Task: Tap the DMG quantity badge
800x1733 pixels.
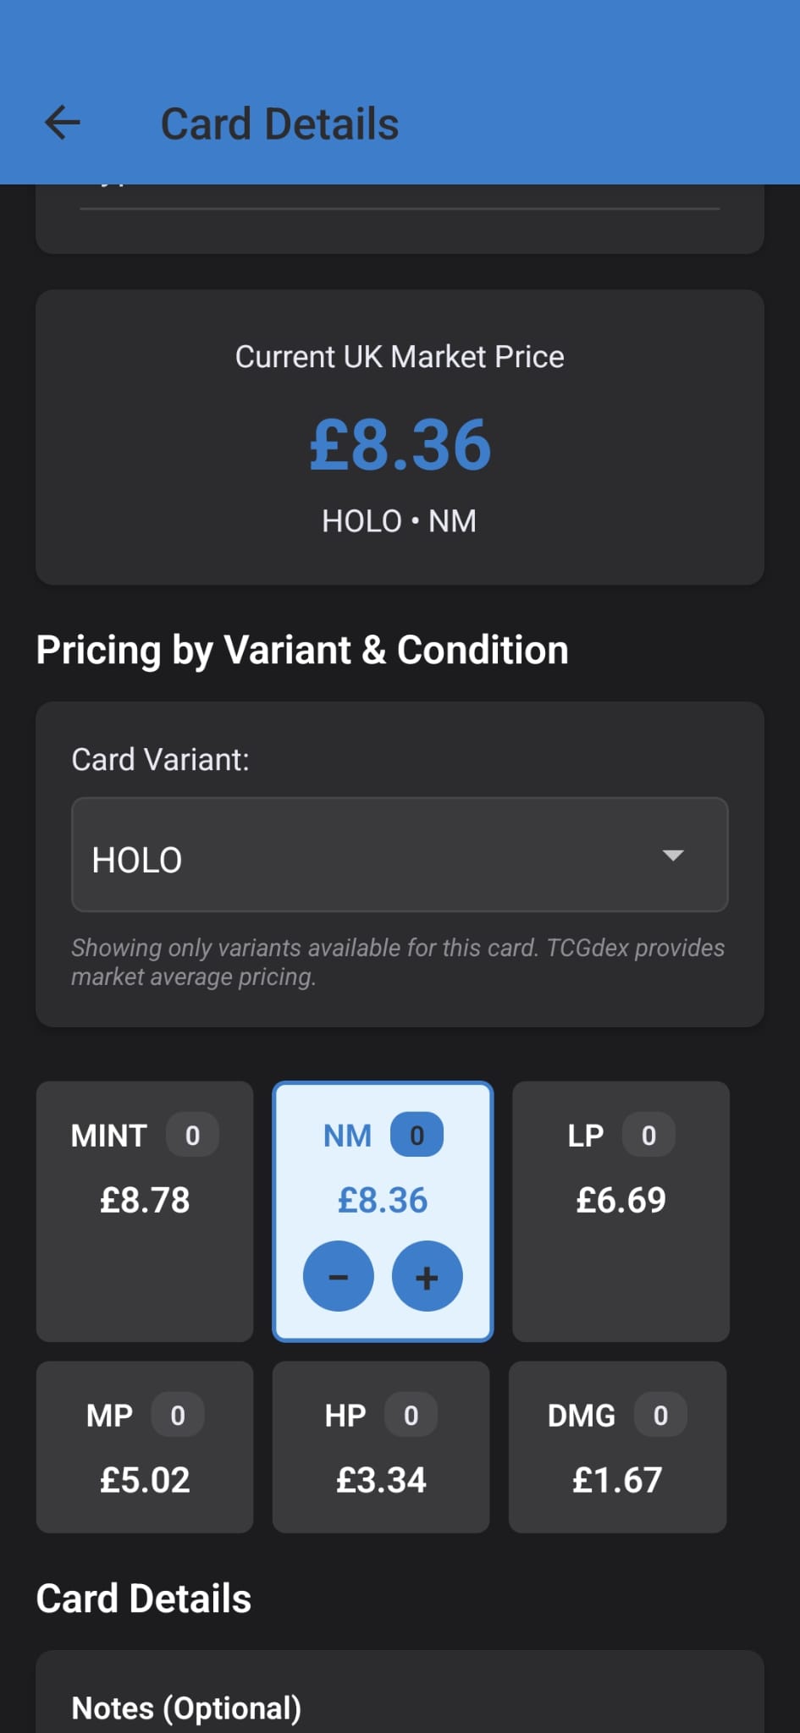Action: point(659,1415)
